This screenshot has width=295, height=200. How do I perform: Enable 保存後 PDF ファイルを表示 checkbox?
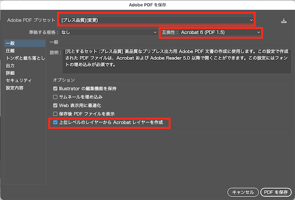pyautogui.click(x=55, y=114)
